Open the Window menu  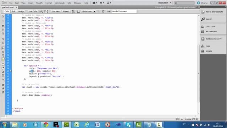(77, 3)
